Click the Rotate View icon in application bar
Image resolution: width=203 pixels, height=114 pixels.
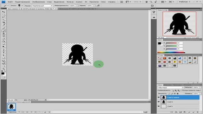pos(156,2)
